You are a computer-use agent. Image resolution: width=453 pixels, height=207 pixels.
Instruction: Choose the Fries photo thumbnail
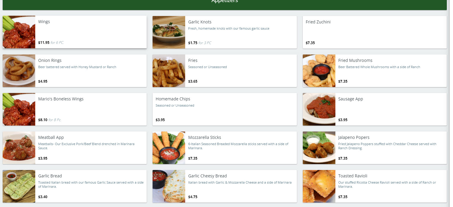point(169,70)
